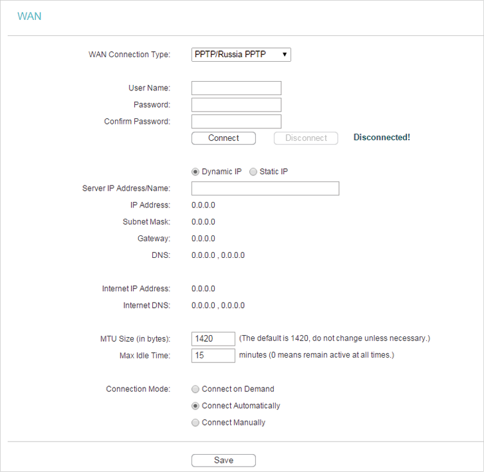Choose Connect on Demand mode
The width and height of the screenshot is (484, 472).
pos(195,389)
